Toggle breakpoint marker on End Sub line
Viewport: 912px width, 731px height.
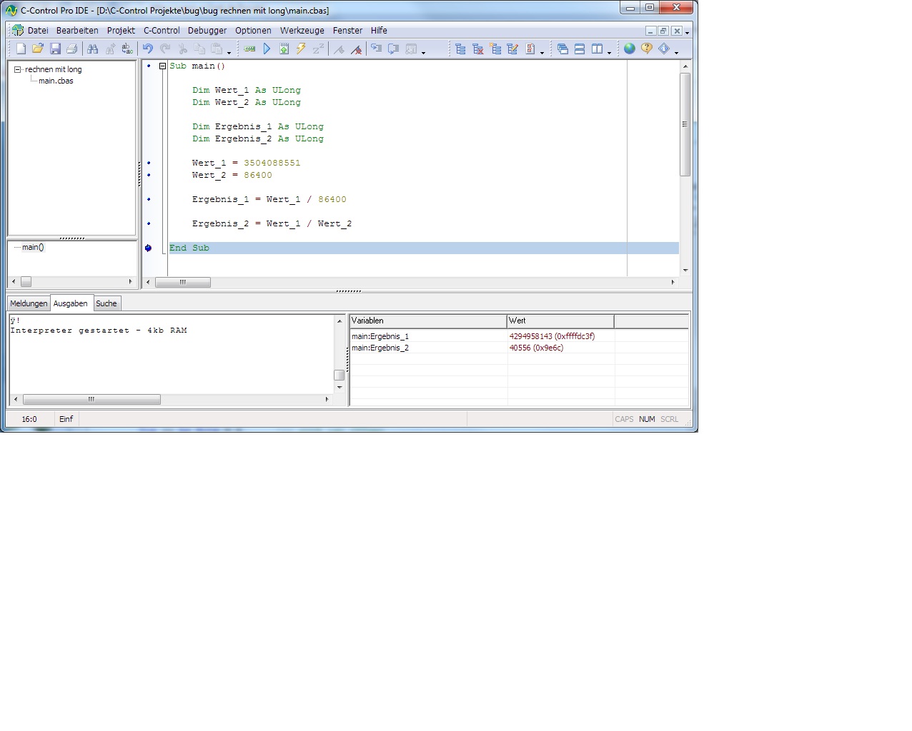[x=149, y=248]
